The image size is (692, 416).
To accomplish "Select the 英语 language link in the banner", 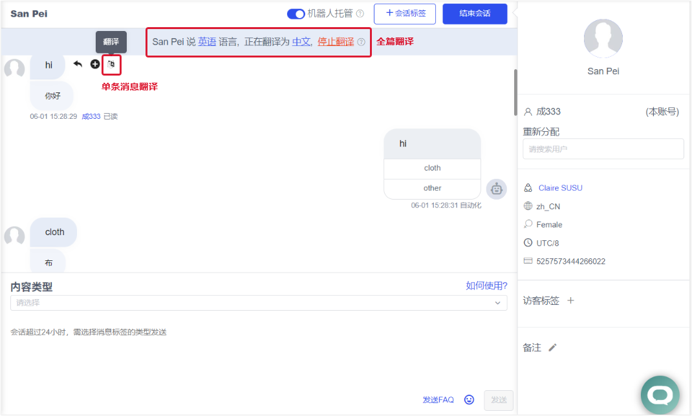I will [x=207, y=41].
